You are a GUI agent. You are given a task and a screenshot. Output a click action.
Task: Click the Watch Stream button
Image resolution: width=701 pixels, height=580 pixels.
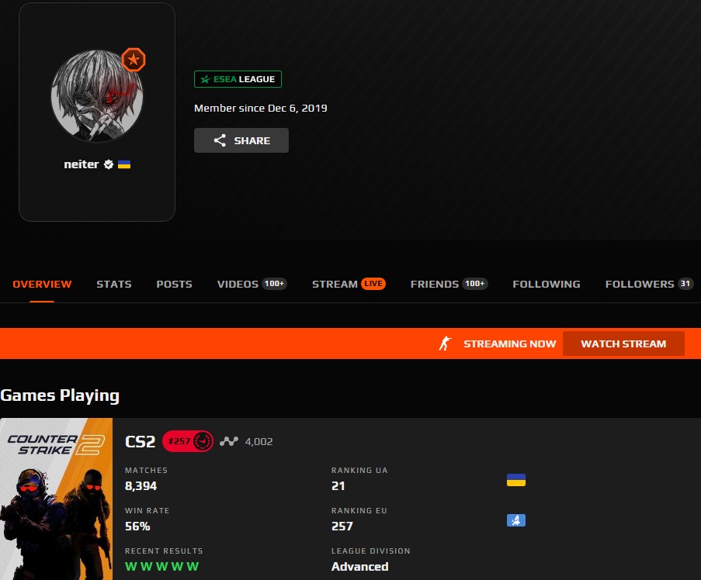pos(623,344)
